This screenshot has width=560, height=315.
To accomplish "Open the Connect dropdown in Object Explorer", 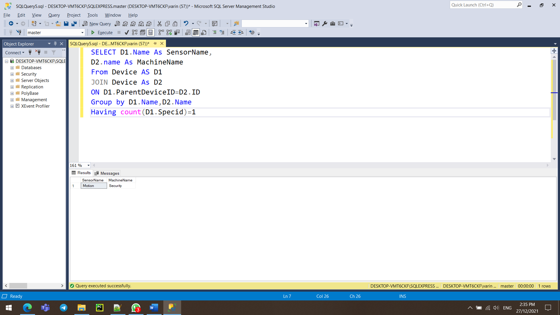I will pyautogui.click(x=15, y=52).
